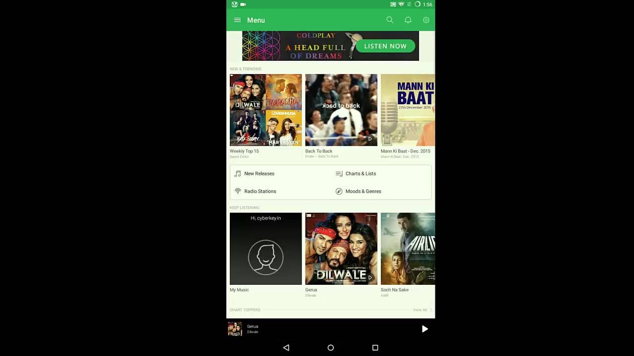The image size is (634, 356).
Task: Click the New Releases music note icon
Action: tap(238, 174)
